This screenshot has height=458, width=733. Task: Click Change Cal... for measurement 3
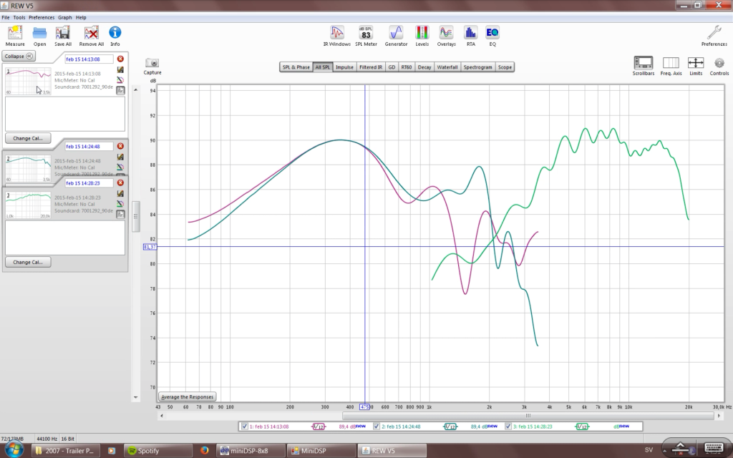coord(28,262)
